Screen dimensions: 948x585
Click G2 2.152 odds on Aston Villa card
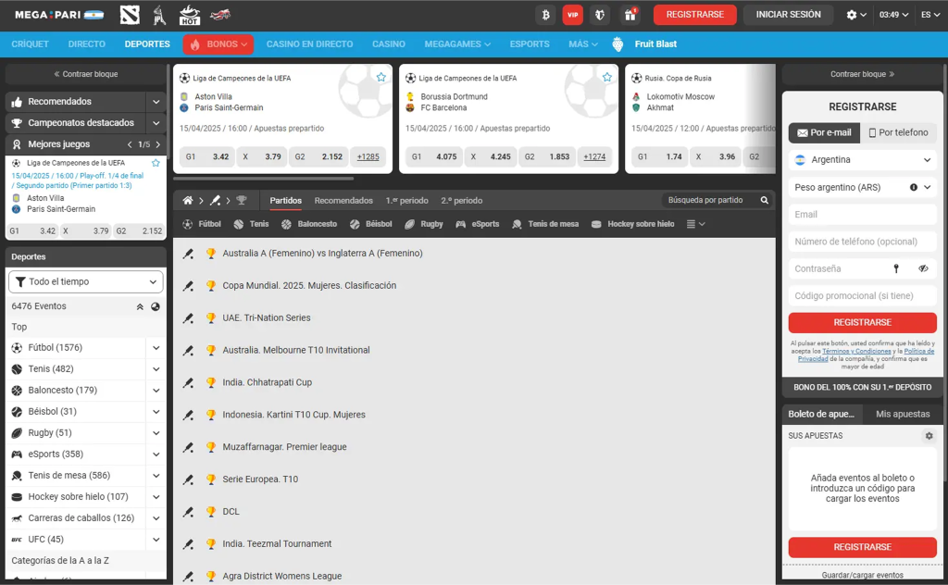(318, 156)
